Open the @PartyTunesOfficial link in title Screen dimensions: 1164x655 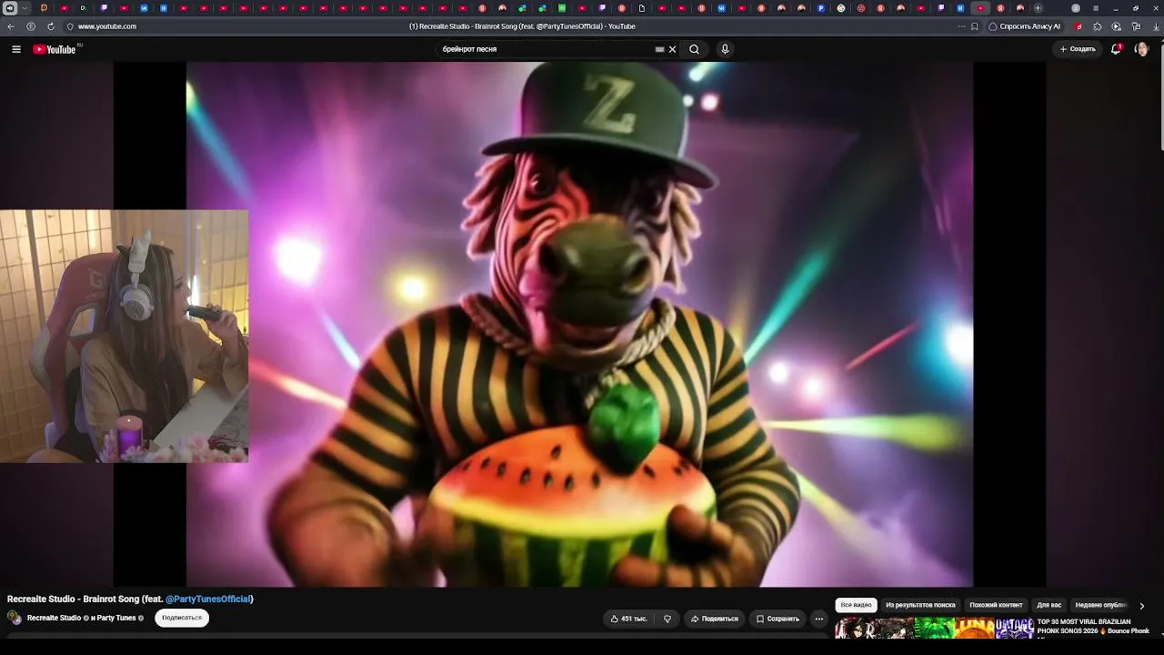point(208,599)
